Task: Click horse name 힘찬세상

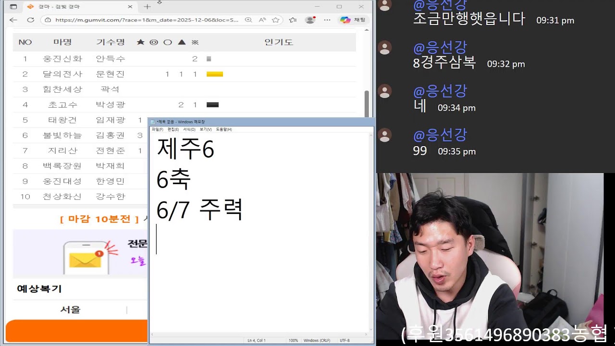Action: pyautogui.click(x=62, y=89)
